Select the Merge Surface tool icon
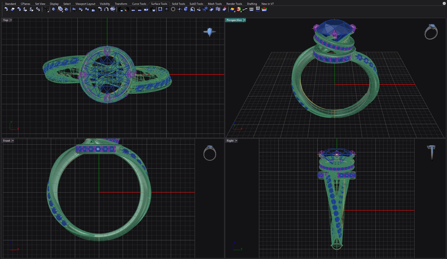This screenshot has width=447, height=259. tap(80, 9)
